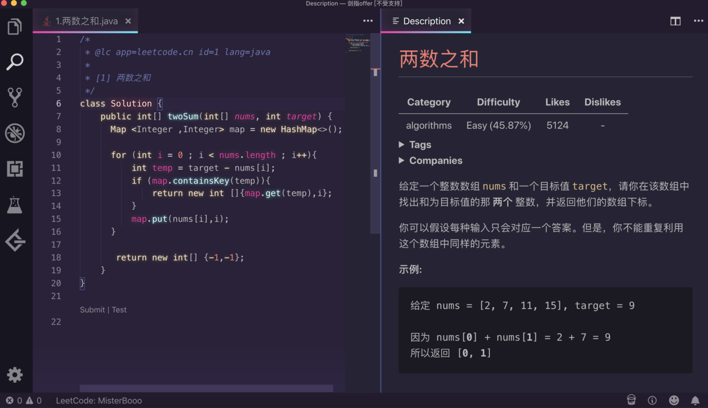The image size is (708, 408).
Task: Click Test code lens link
Action: (119, 310)
